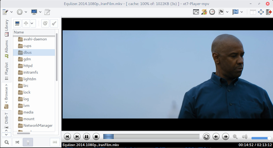The image size is (273, 148).
Task: Open the notepad editor icon
Action: 47,12
